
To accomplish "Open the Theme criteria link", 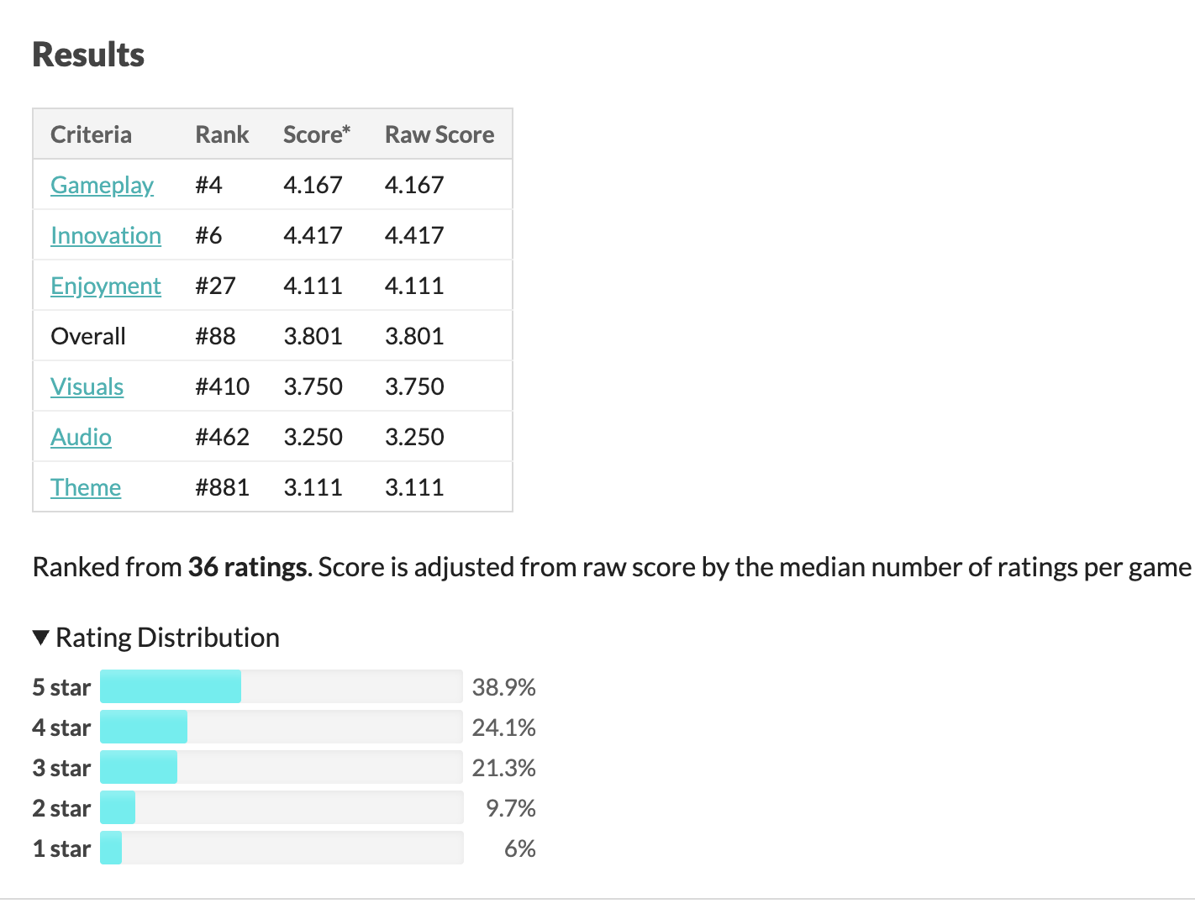I will [x=86, y=487].
